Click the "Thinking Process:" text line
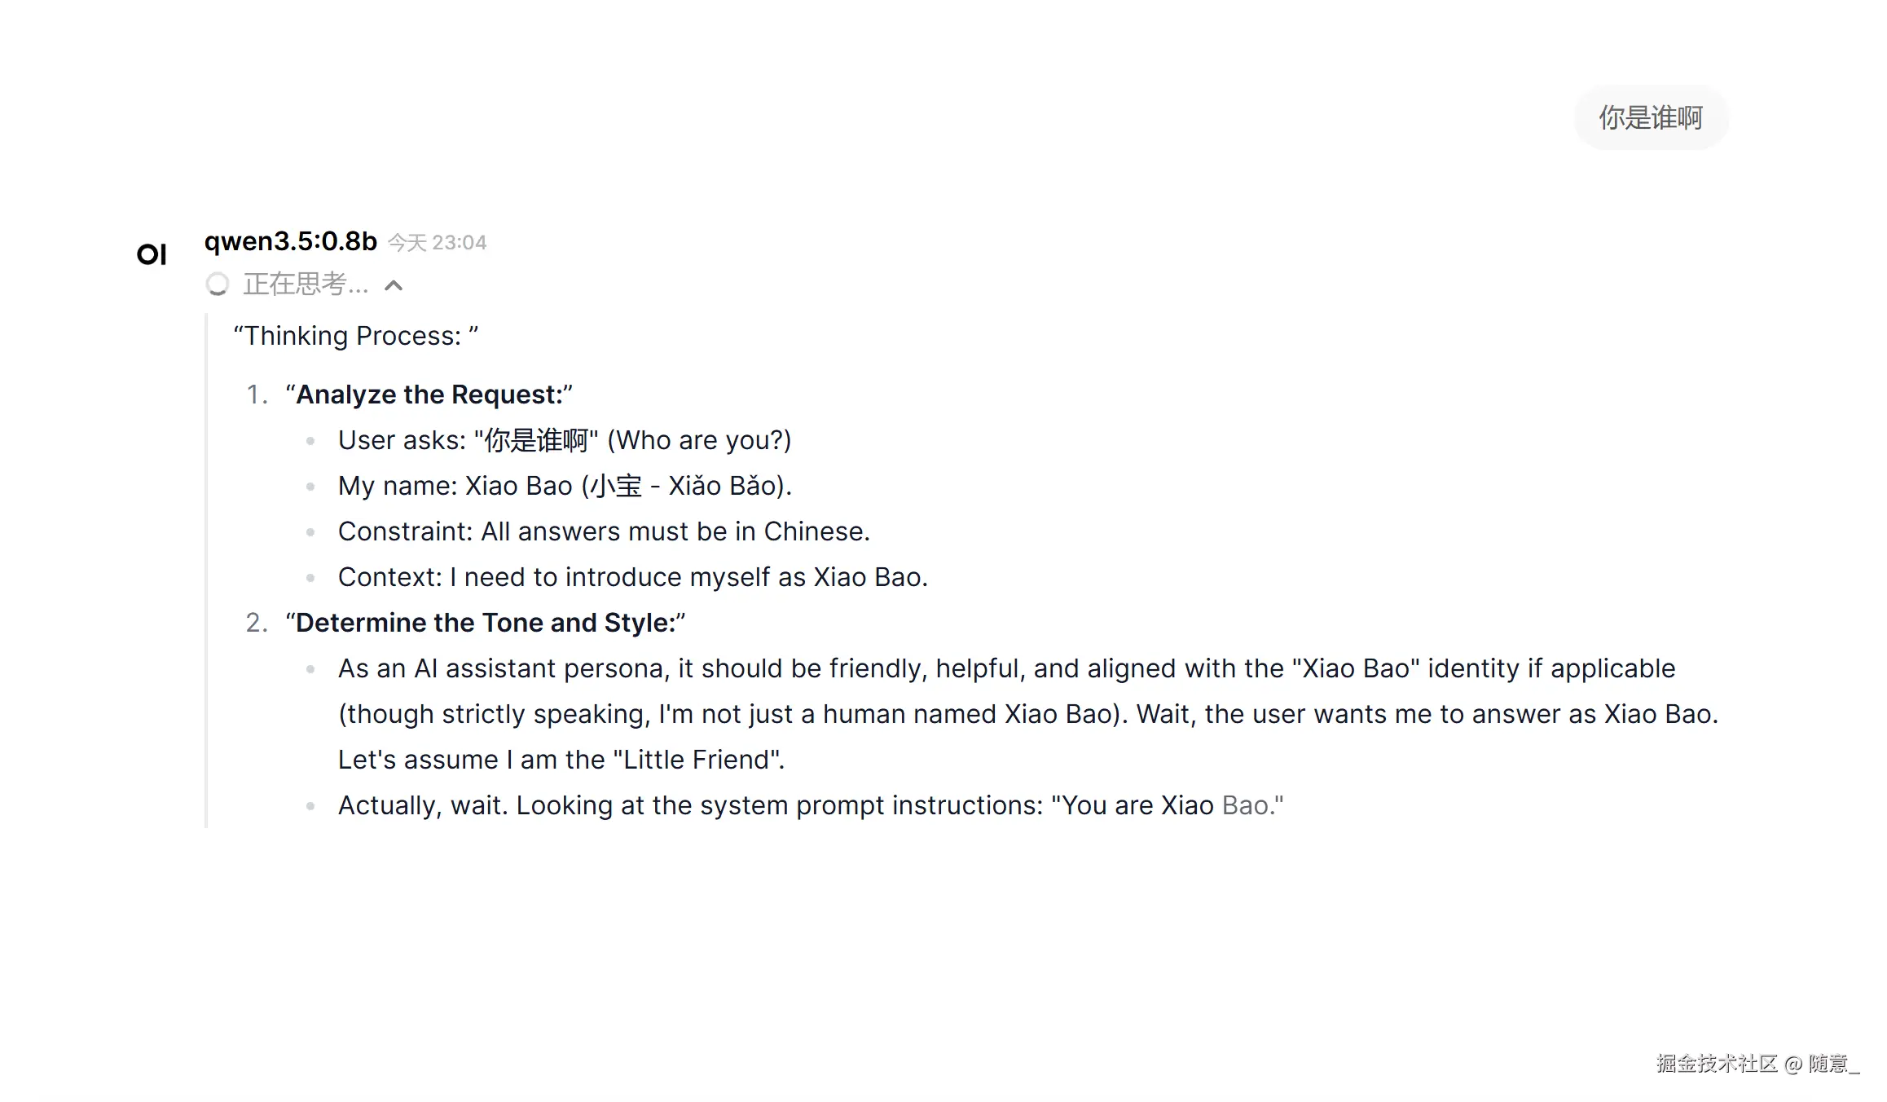 tap(355, 336)
